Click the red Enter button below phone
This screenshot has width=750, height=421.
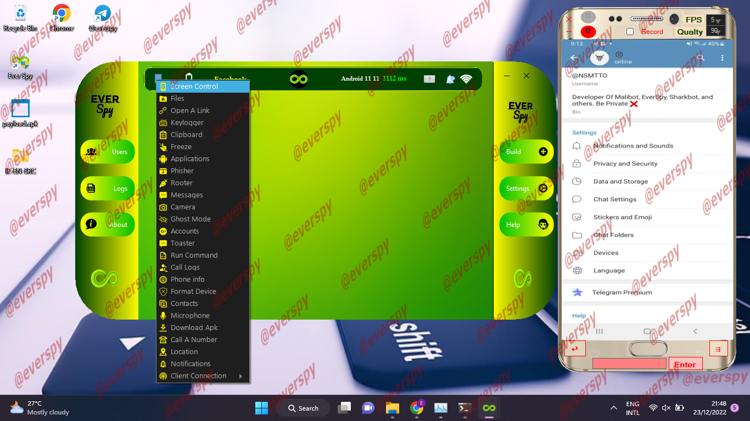(x=685, y=364)
